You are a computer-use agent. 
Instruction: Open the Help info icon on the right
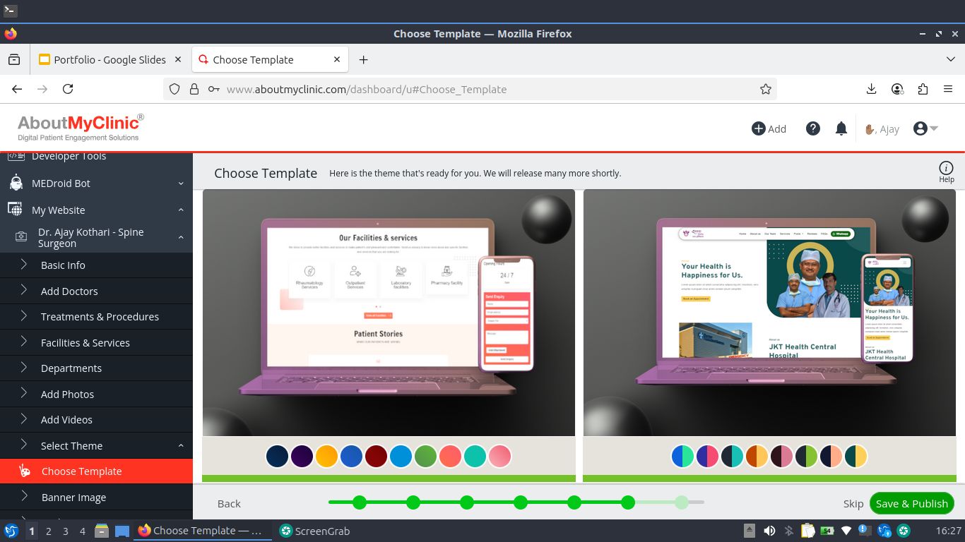(946, 168)
